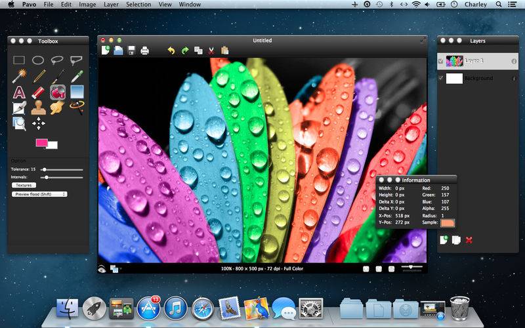
Task: Copy selection using the toolbar
Action: pyautogui.click(x=198, y=51)
